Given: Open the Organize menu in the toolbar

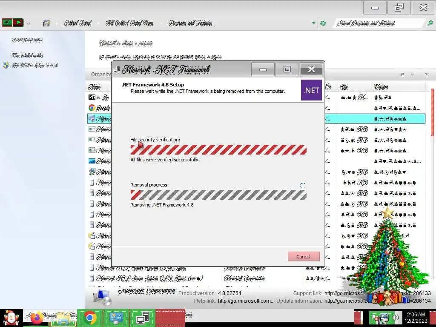Looking at the screenshot, I should click(x=101, y=74).
